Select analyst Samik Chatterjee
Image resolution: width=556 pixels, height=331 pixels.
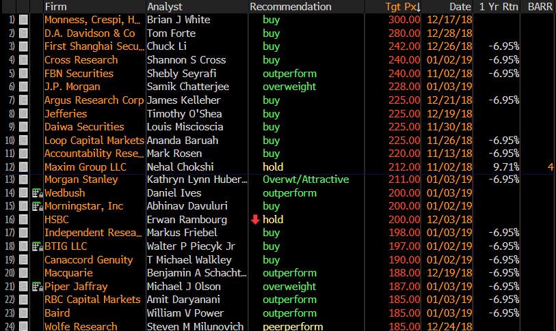pos(188,87)
